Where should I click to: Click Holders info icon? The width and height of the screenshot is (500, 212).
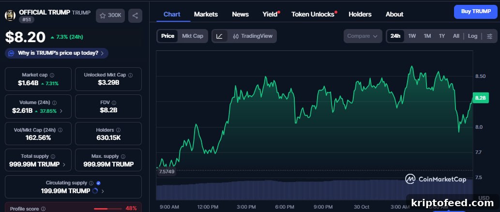coord(118,130)
